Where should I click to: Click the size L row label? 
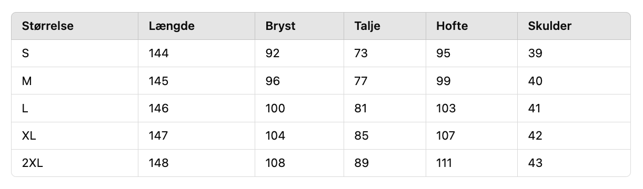[25, 109]
